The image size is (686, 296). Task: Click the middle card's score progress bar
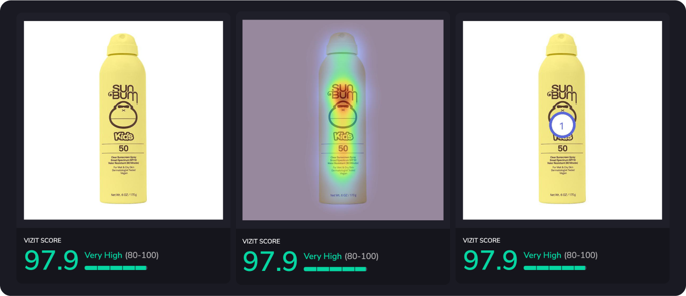pos(335,269)
